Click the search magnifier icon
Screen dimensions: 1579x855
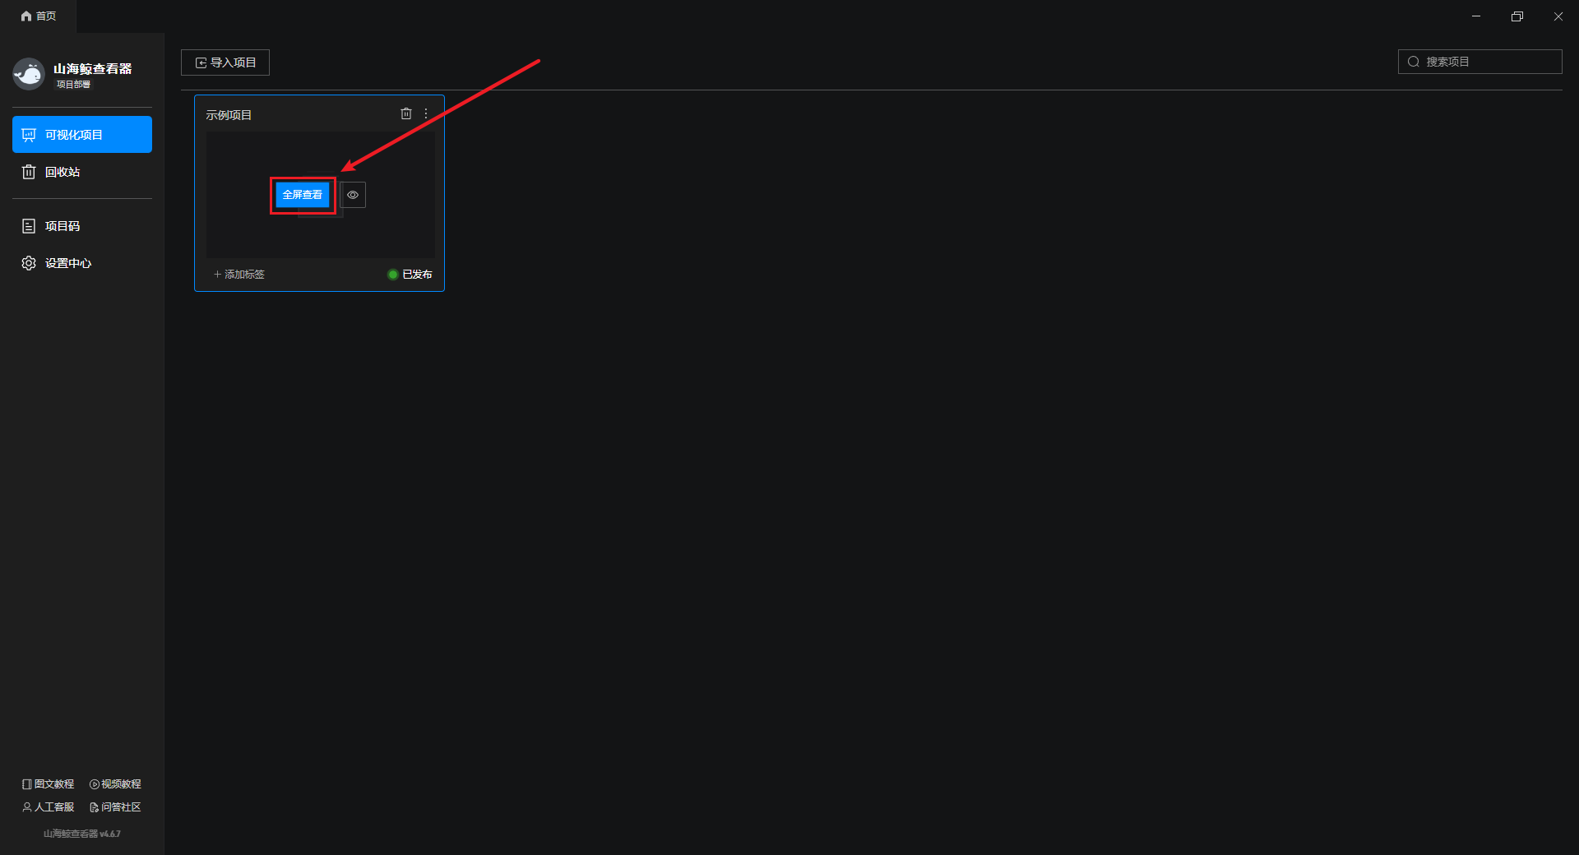(1414, 62)
